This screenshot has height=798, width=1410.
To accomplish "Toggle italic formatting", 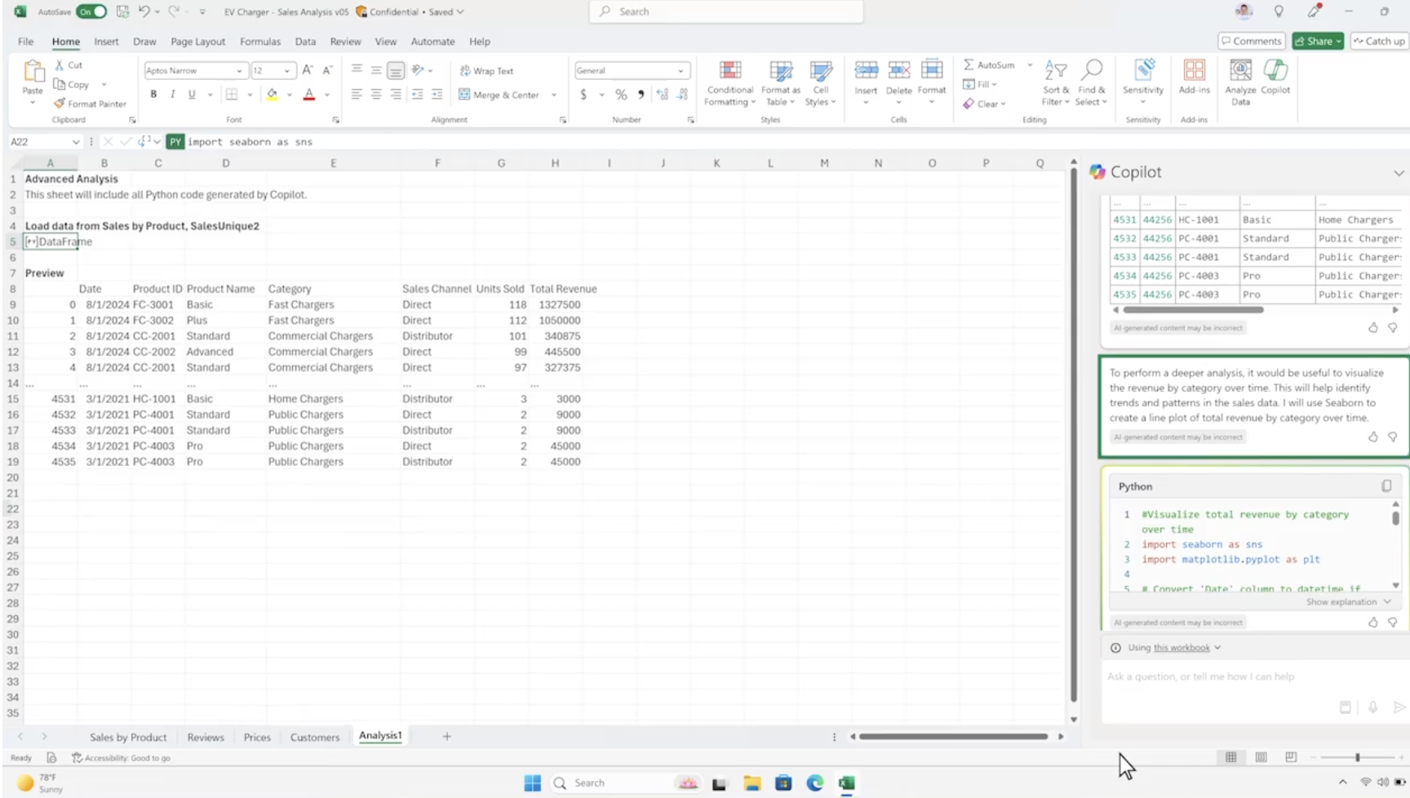I will point(173,95).
